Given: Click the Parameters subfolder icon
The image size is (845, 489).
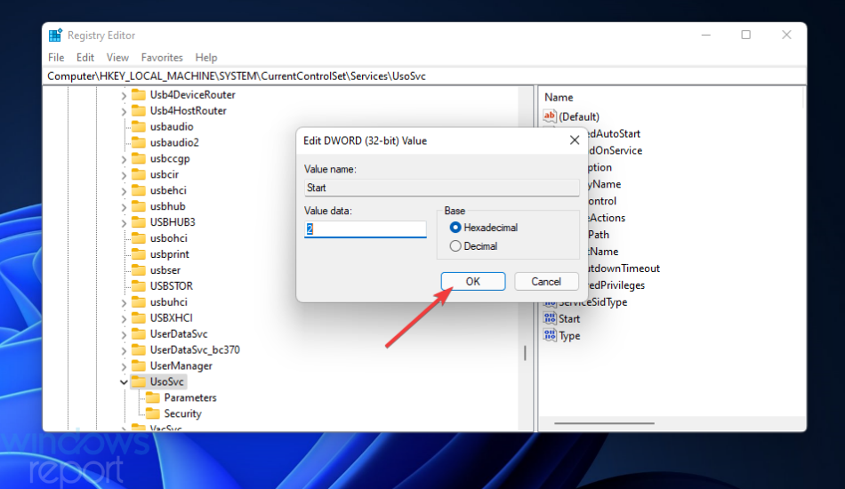Looking at the screenshot, I should click(x=153, y=397).
